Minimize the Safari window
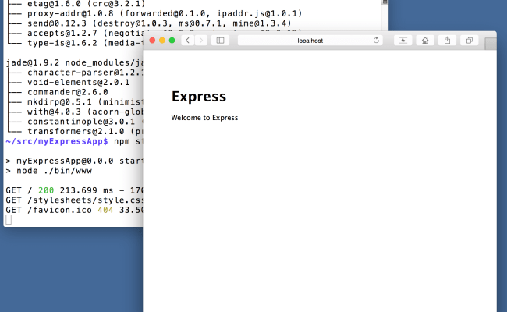 tap(162, 40)
